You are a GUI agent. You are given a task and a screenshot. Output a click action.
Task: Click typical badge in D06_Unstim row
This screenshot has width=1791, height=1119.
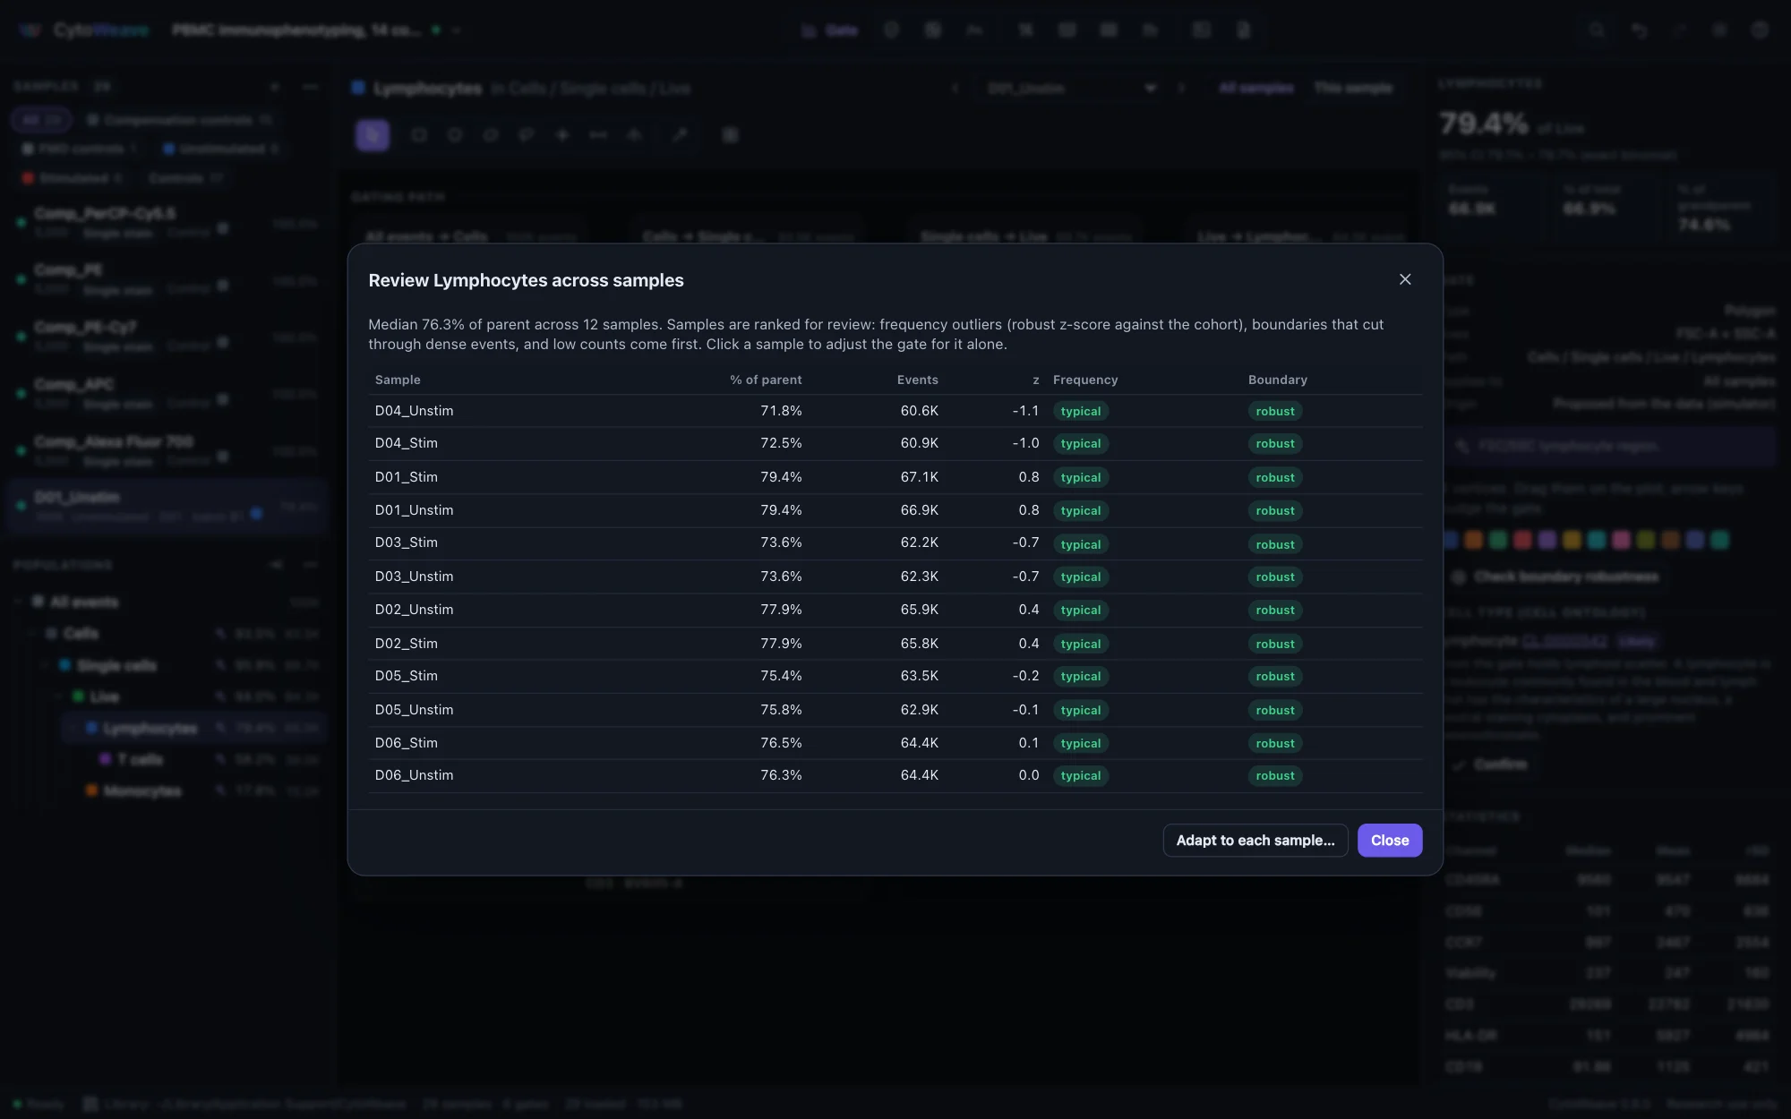coord(1081,776)
